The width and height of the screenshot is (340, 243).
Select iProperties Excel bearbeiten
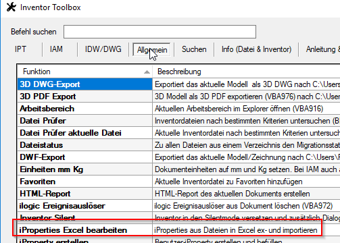click(x=84, y=230)
